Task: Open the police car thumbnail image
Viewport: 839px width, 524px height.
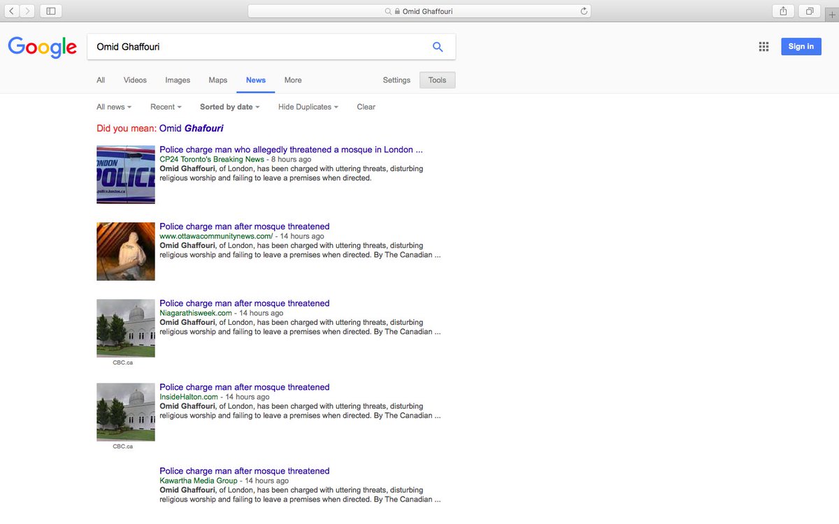Action: [126, 175]
